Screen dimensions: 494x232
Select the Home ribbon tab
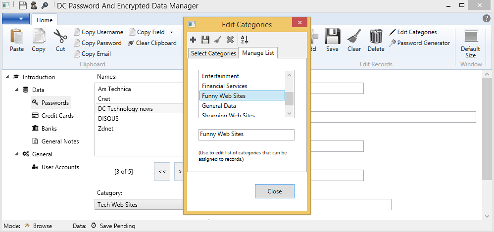tap(45, 20)
